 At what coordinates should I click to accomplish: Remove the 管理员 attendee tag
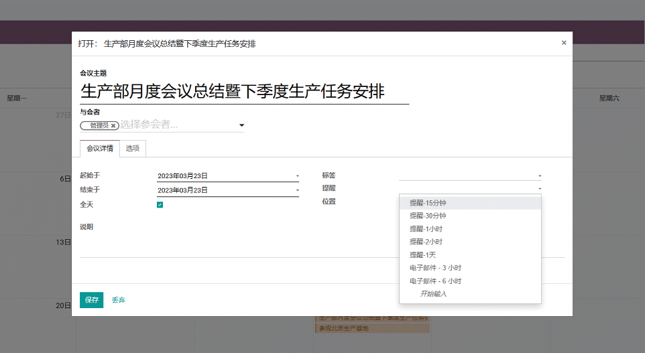(113, 125)
